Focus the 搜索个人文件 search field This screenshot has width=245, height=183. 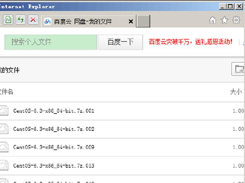[51, 42]
